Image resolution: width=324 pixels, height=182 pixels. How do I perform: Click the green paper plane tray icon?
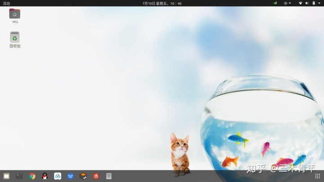(x=275, y=3)
